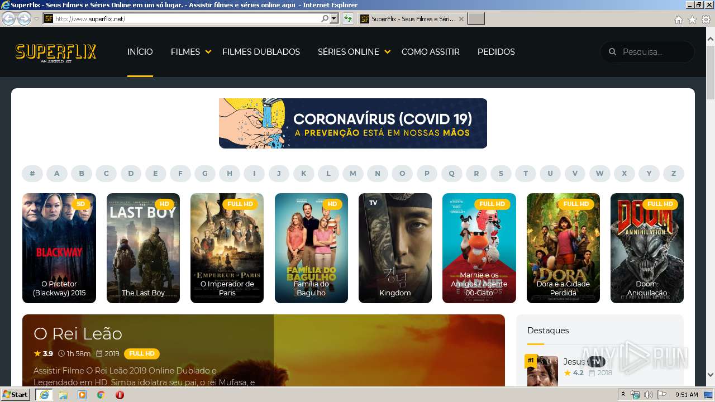The width and height of the screenshot is (715, 402).
Task: Open COMO ASSISTIR menu item
Action: pyautogui.click(x=431, y=52)
